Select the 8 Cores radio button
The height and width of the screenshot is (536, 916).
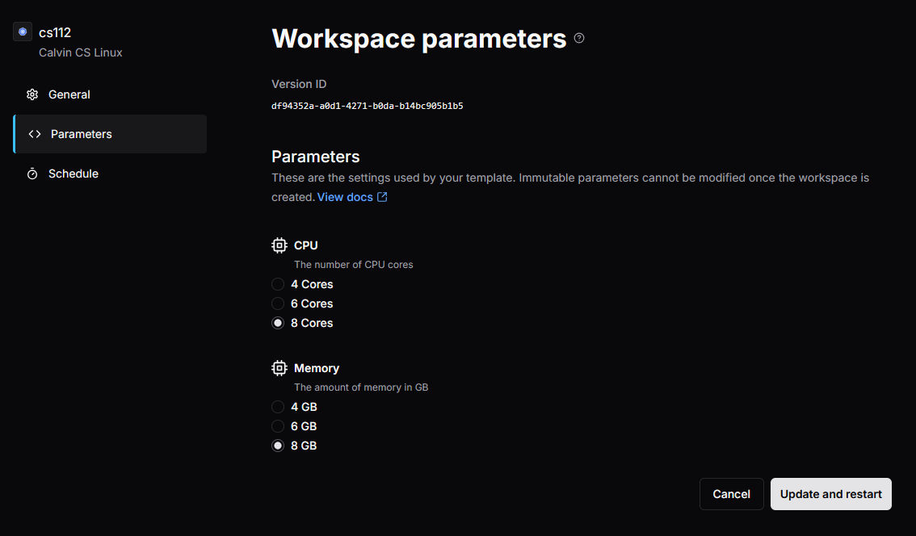(x=278, y=323)
